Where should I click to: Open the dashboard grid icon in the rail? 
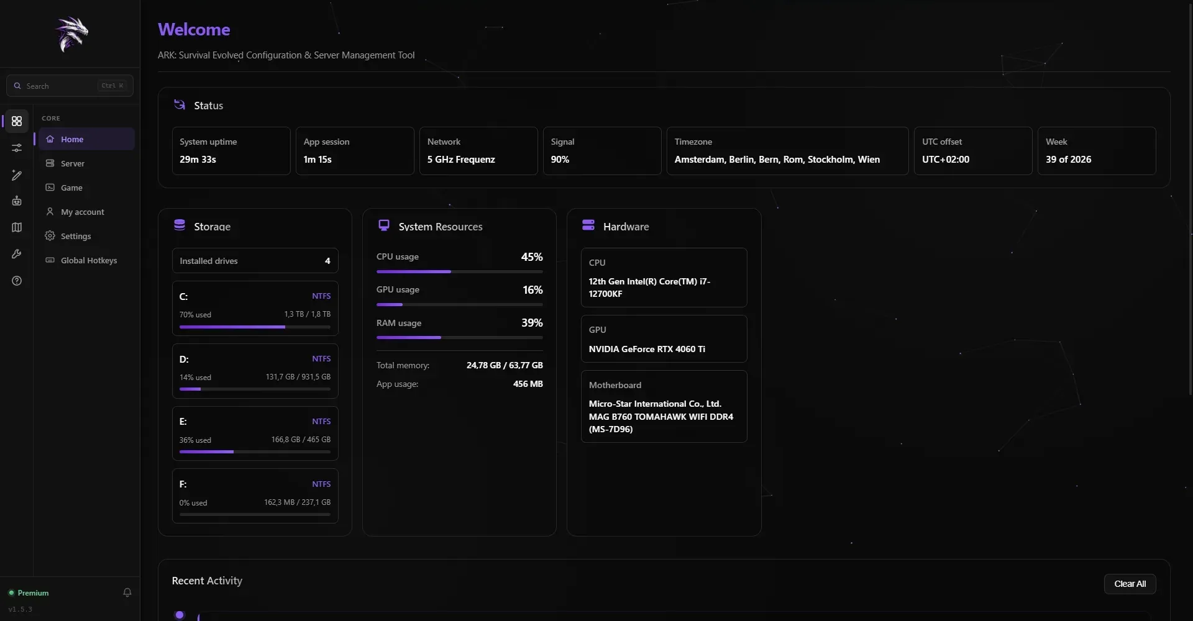pyautogui.click(x=17, y=121)
